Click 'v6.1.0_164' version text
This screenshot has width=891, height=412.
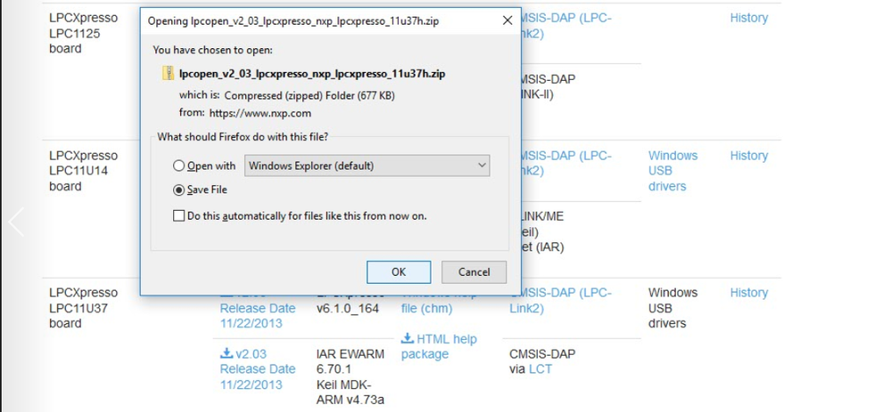pyautogui.click(x=348, y=309)
